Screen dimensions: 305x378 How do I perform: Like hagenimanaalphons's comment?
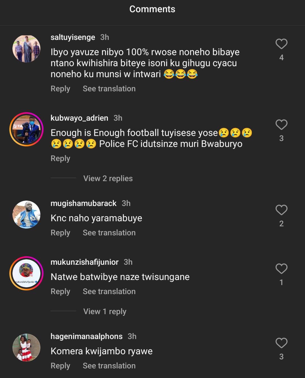(x=281, y=343)
